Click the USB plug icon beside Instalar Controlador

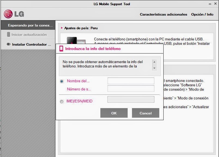point(8,44)
